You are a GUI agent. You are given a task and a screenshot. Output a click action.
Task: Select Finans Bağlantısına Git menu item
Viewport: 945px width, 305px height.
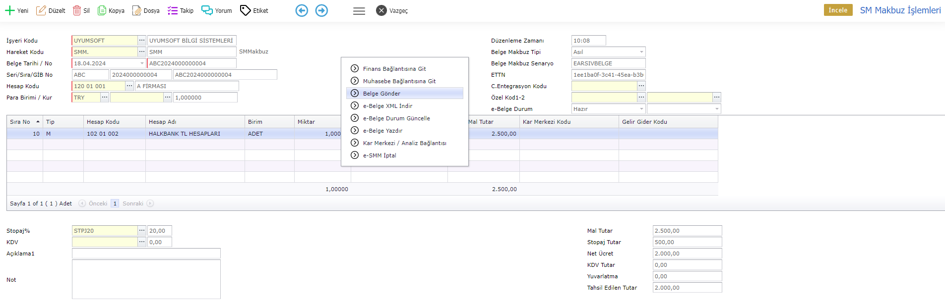pyautogui.click(x=405, y=69)
